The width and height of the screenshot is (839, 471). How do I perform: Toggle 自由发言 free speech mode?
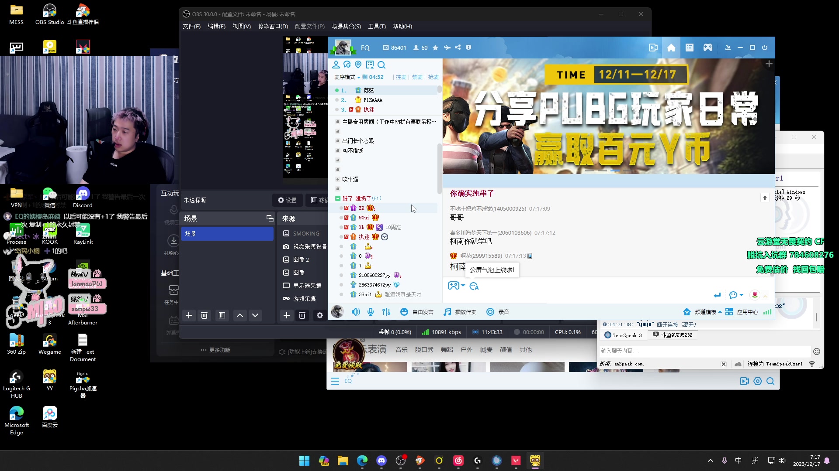[x=417, y=312]
